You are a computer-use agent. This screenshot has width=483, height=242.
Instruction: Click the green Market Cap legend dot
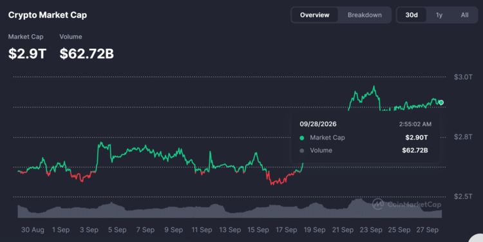[x=302, y=138]
